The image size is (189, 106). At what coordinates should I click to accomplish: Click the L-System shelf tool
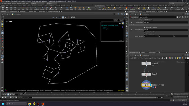click(x=67, y=8)
